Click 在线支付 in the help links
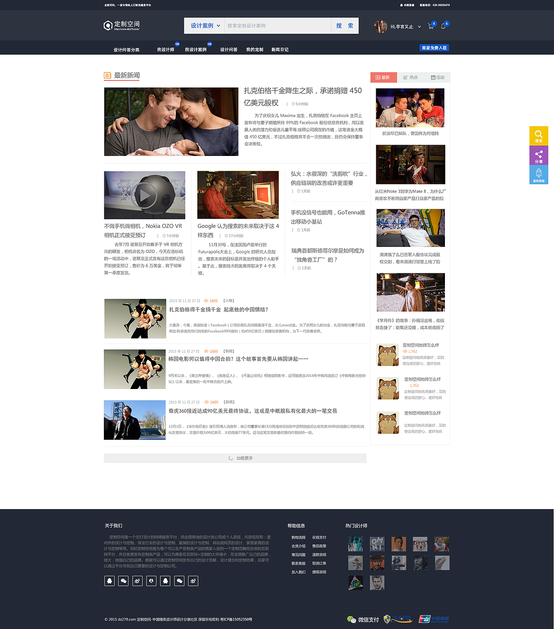This screenshot has height=629, width=554. click(x=319, y=538)
